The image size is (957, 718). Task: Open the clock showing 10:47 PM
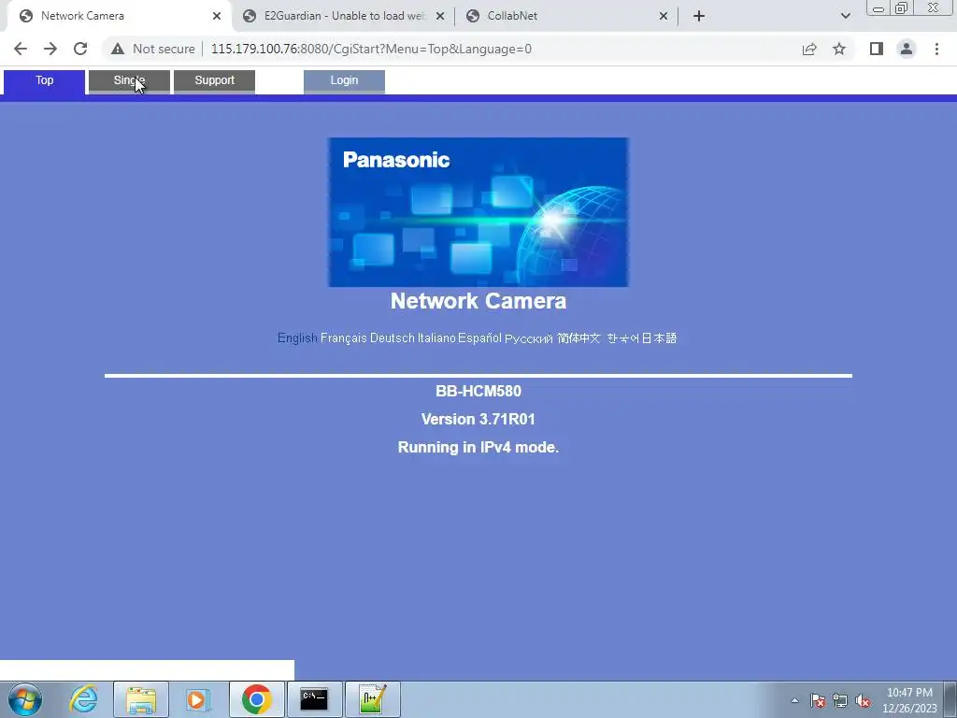coord(909,700)
